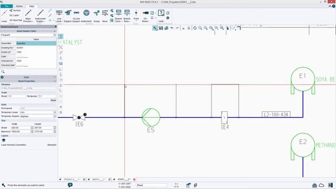Insert In-Line Equipment symbol
This screenshot has width=336, height=189.
(x=76, y=16)
